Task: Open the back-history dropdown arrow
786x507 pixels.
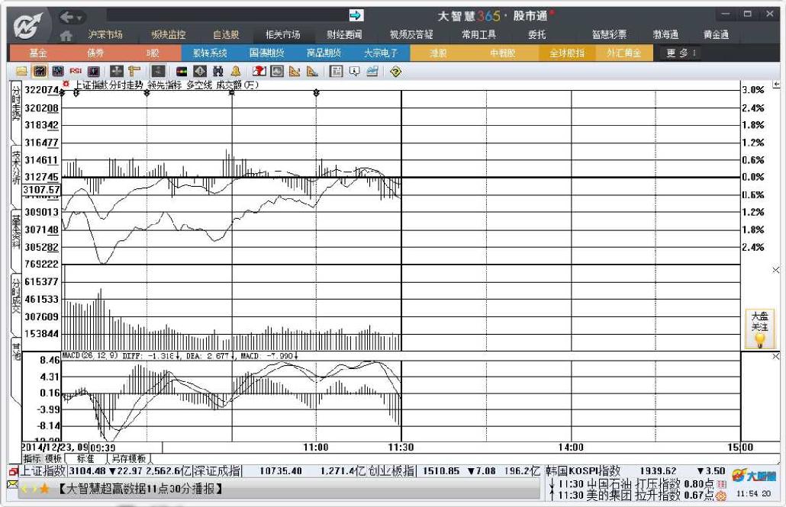Action: coord(79,18)
